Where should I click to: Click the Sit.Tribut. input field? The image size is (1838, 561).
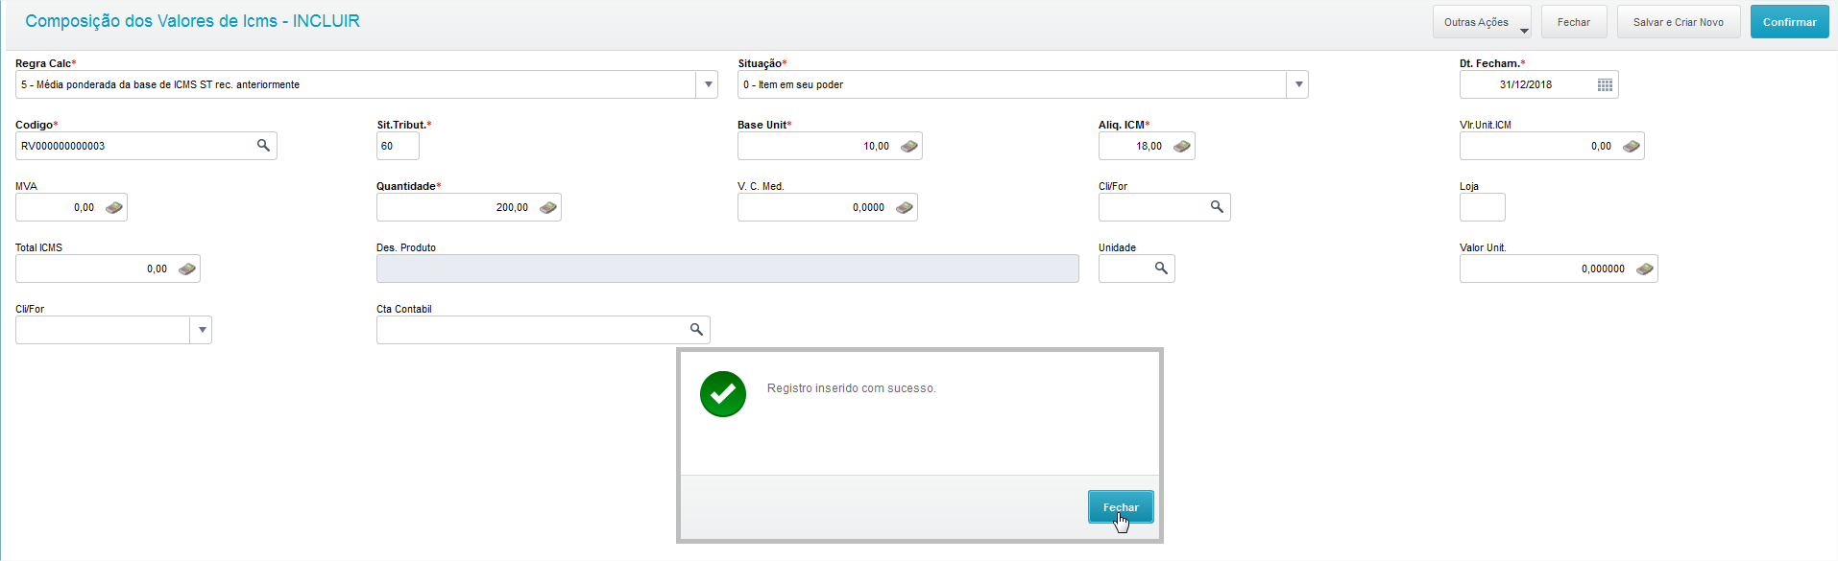tap(398, 146)
